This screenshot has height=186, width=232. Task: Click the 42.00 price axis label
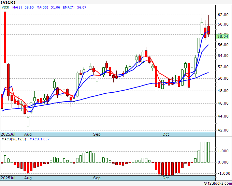[x=223, y=130]
